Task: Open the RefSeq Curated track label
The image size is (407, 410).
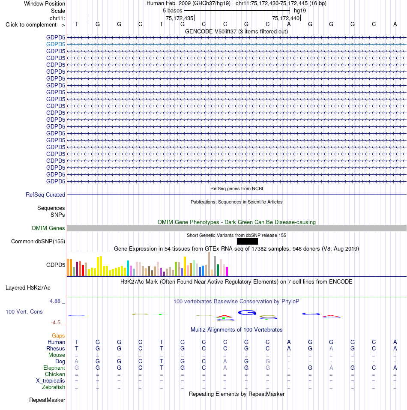Action: 45,195
